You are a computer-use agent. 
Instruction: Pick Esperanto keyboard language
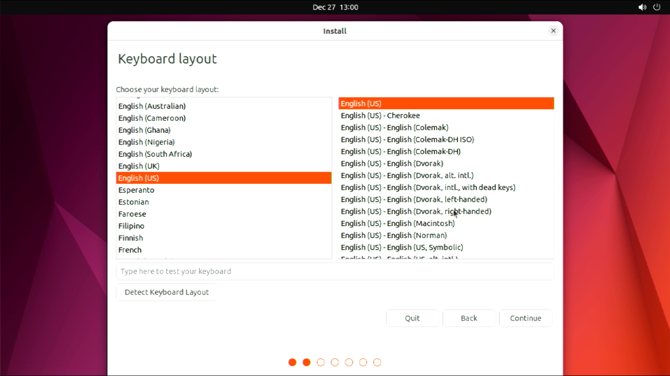[x=136, y=190]
